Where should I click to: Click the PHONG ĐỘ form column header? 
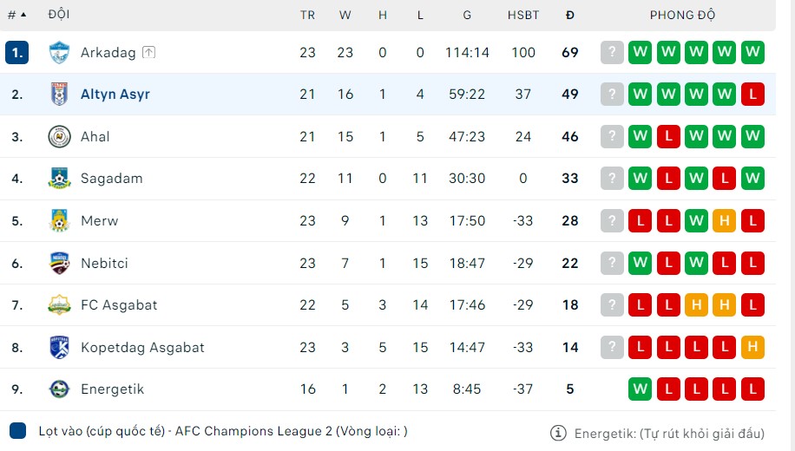[682, 15]
